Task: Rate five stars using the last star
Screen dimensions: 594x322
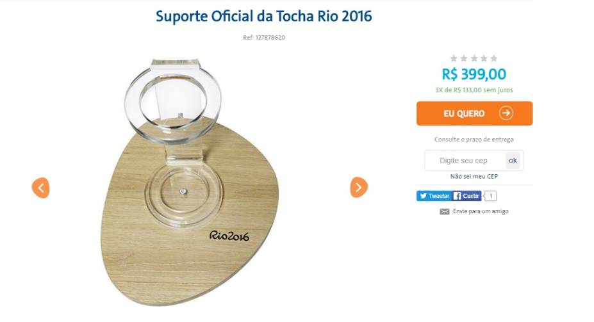Action: click(493, 58)
